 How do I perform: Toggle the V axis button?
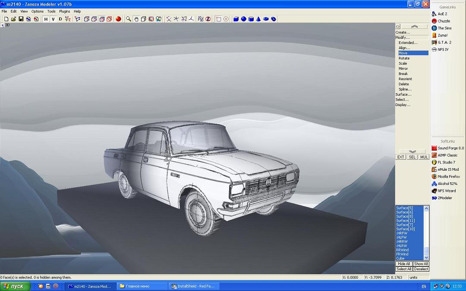53,19
